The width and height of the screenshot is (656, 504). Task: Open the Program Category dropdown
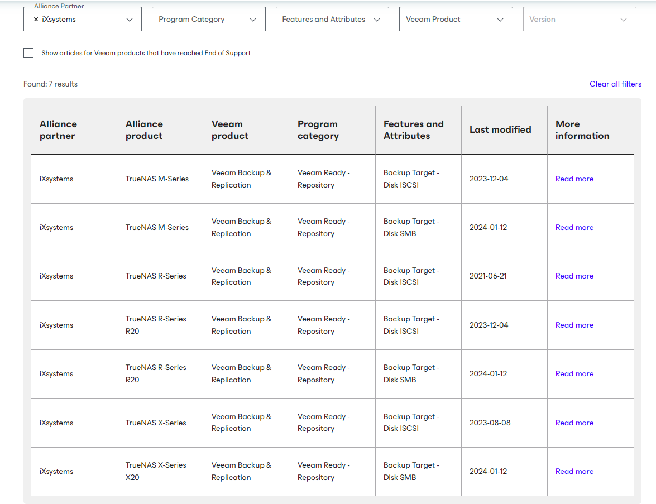[x=208, y=19]
